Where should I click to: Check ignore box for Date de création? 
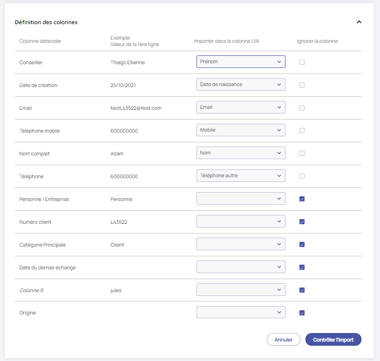coord(302,85)
